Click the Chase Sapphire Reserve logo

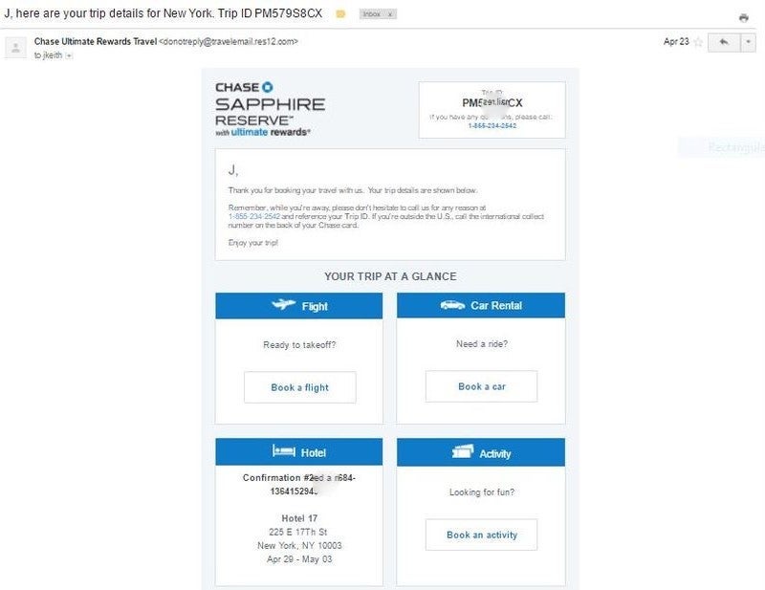[x=270, y=109]
